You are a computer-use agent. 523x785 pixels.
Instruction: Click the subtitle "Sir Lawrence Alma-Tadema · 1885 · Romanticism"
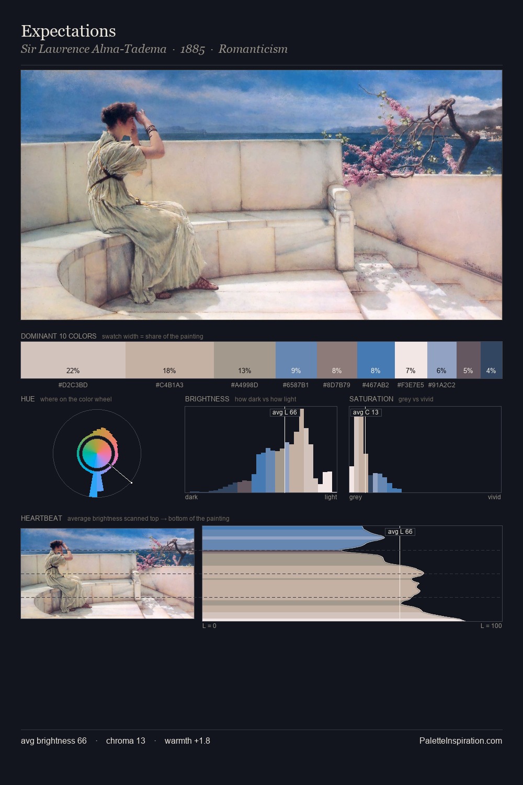pos(154,49)
